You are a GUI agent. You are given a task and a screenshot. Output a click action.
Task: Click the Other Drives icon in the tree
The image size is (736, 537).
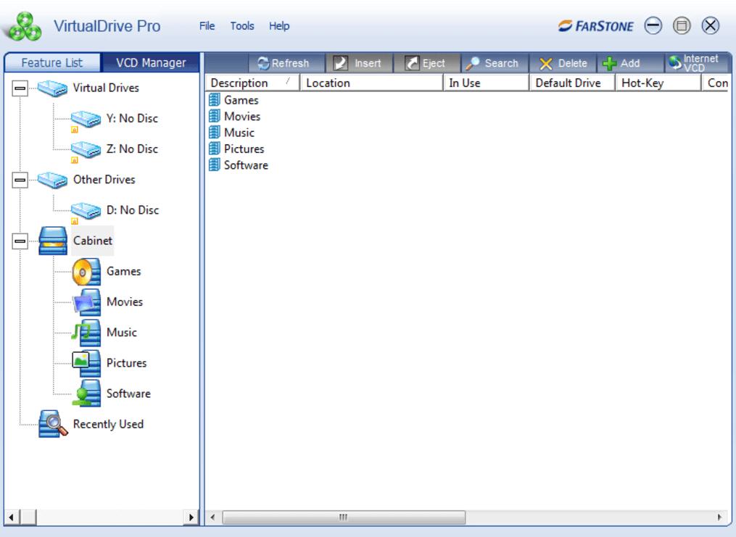click(x=52, y=180)
